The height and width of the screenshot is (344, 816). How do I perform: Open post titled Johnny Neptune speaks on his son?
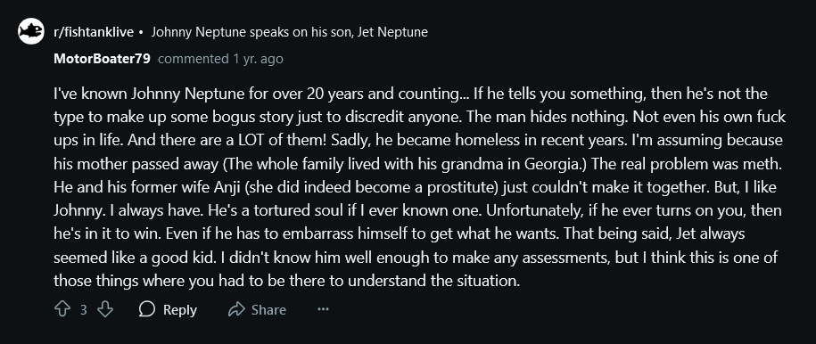[x=289, y=32]
